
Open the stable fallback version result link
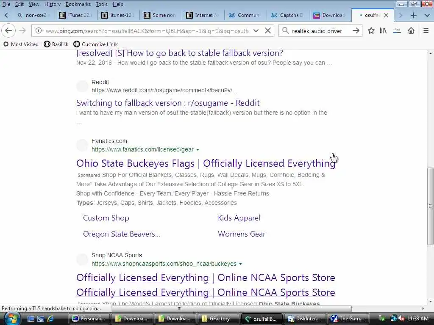(180, 53)
